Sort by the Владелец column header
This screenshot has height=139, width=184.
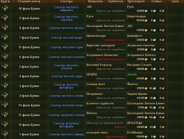point(95,2)
